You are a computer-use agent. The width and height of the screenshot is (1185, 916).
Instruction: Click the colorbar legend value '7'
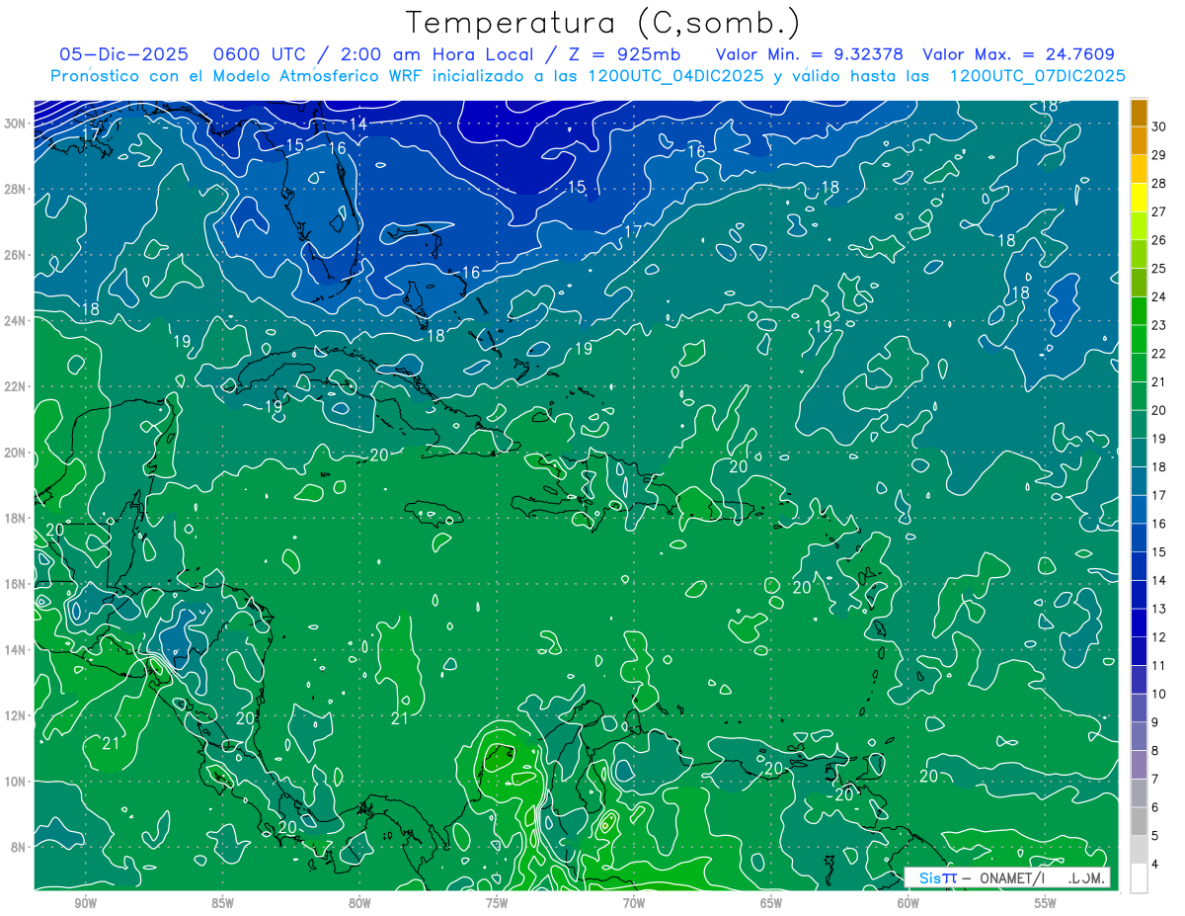coord(1155,780)
